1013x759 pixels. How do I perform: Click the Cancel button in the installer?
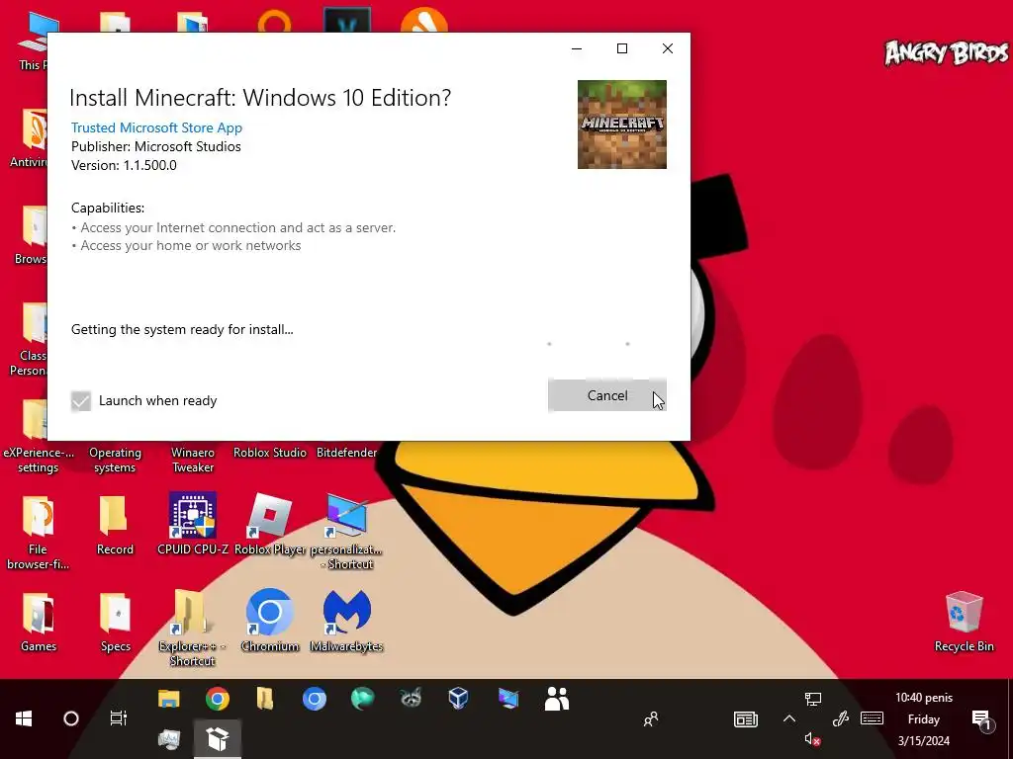click(606, 395)
